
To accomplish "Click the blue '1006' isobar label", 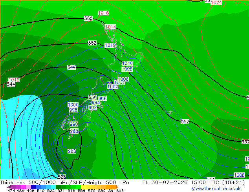I will pos(123,79).
